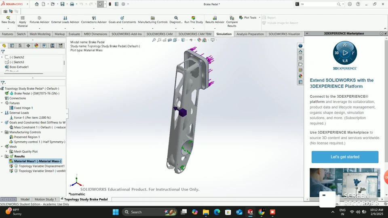Click the Print icon
Screen dimensions: 388x218
pyautogui.click(x=72, y=4)
